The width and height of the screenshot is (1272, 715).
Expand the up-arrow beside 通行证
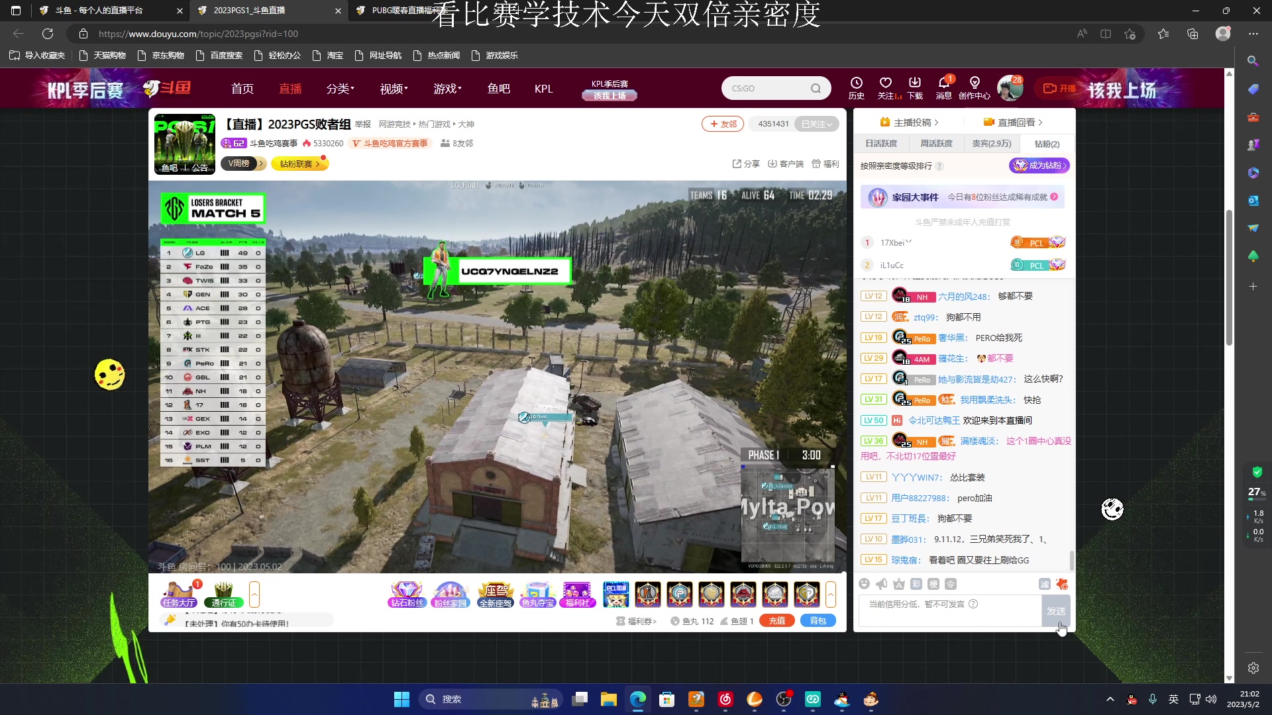pyautogui.click(x=254, y=594)
